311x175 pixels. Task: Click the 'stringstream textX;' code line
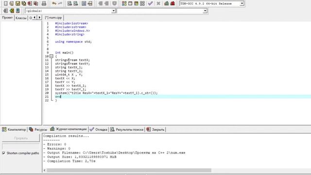[x=72, y=60]
